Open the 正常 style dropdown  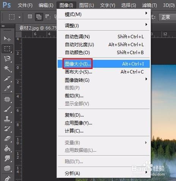tap(167, 17)
